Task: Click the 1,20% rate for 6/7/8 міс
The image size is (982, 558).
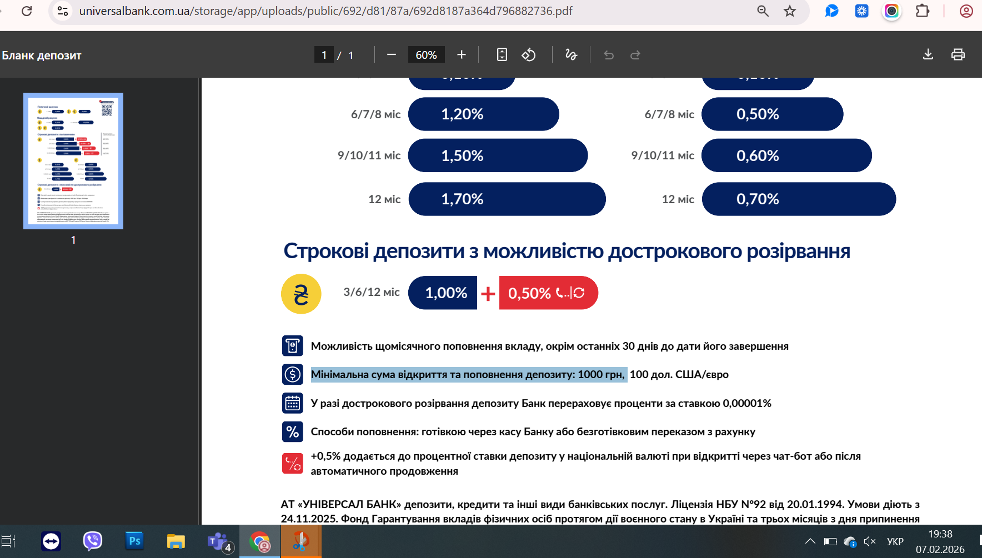Action: pyautogui.click(x=484, y=114)
